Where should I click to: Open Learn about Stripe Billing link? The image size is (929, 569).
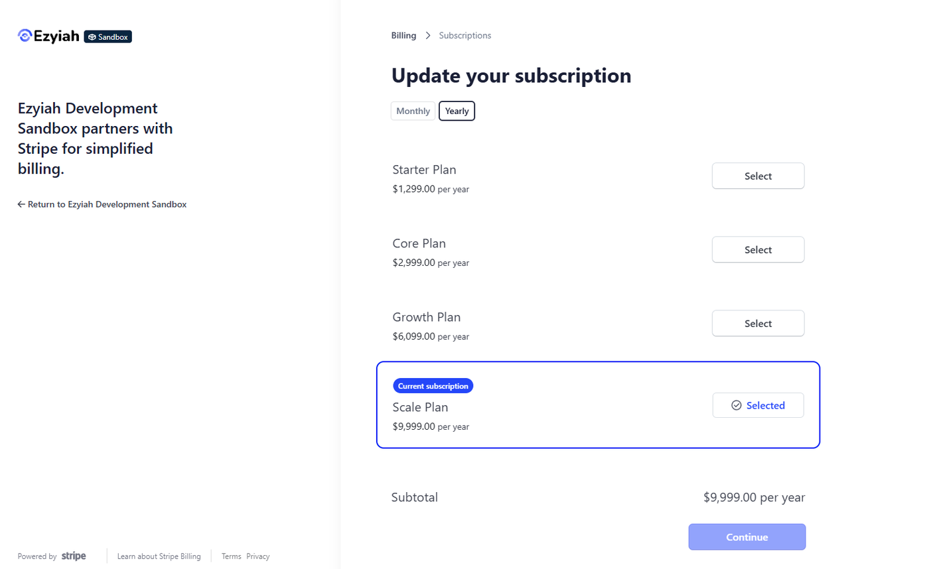(159, 556)
